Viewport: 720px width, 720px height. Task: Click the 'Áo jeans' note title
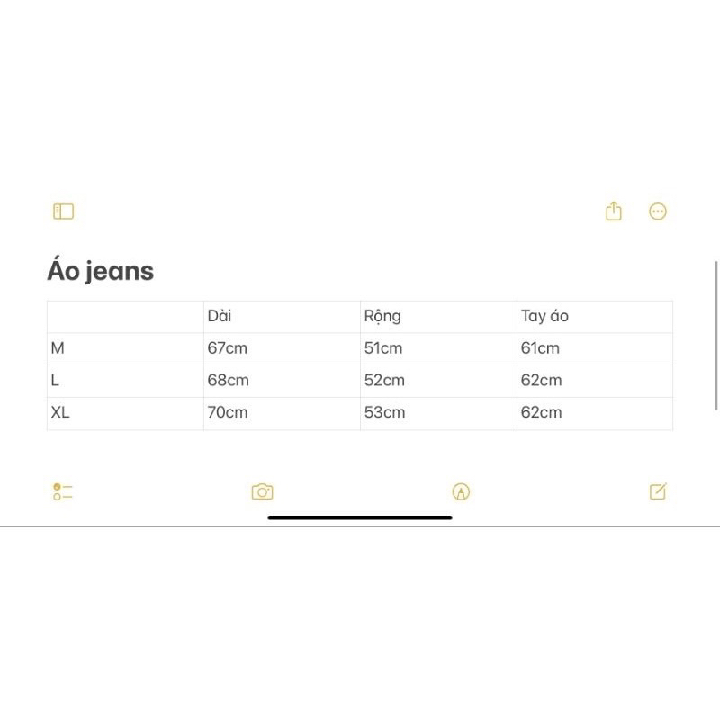(100, 271)
